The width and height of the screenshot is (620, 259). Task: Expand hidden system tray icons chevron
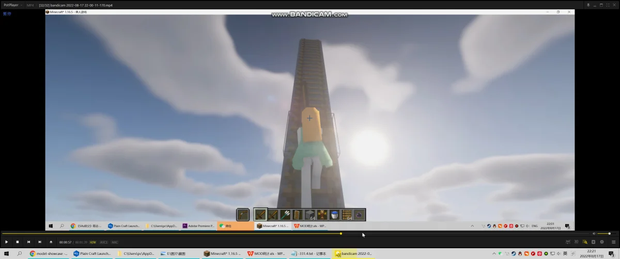[x=494, y=253]
